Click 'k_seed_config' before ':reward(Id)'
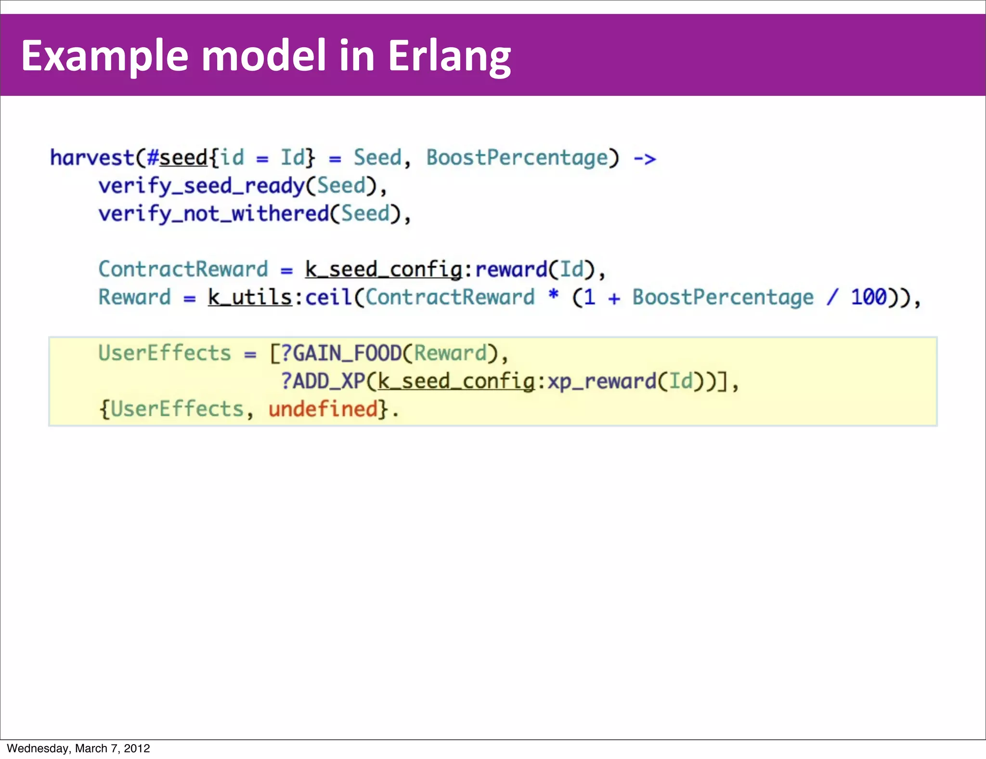This screenshot has height=759, width=986. [383, 270]
